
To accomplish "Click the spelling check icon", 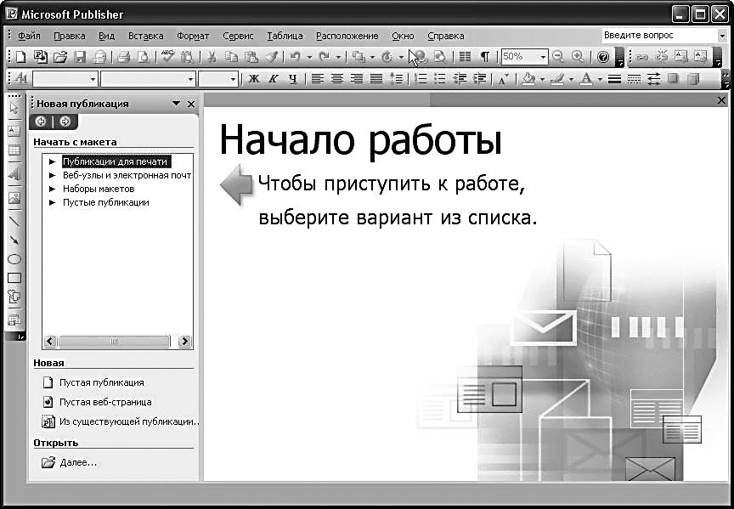I will coord(167,57).
